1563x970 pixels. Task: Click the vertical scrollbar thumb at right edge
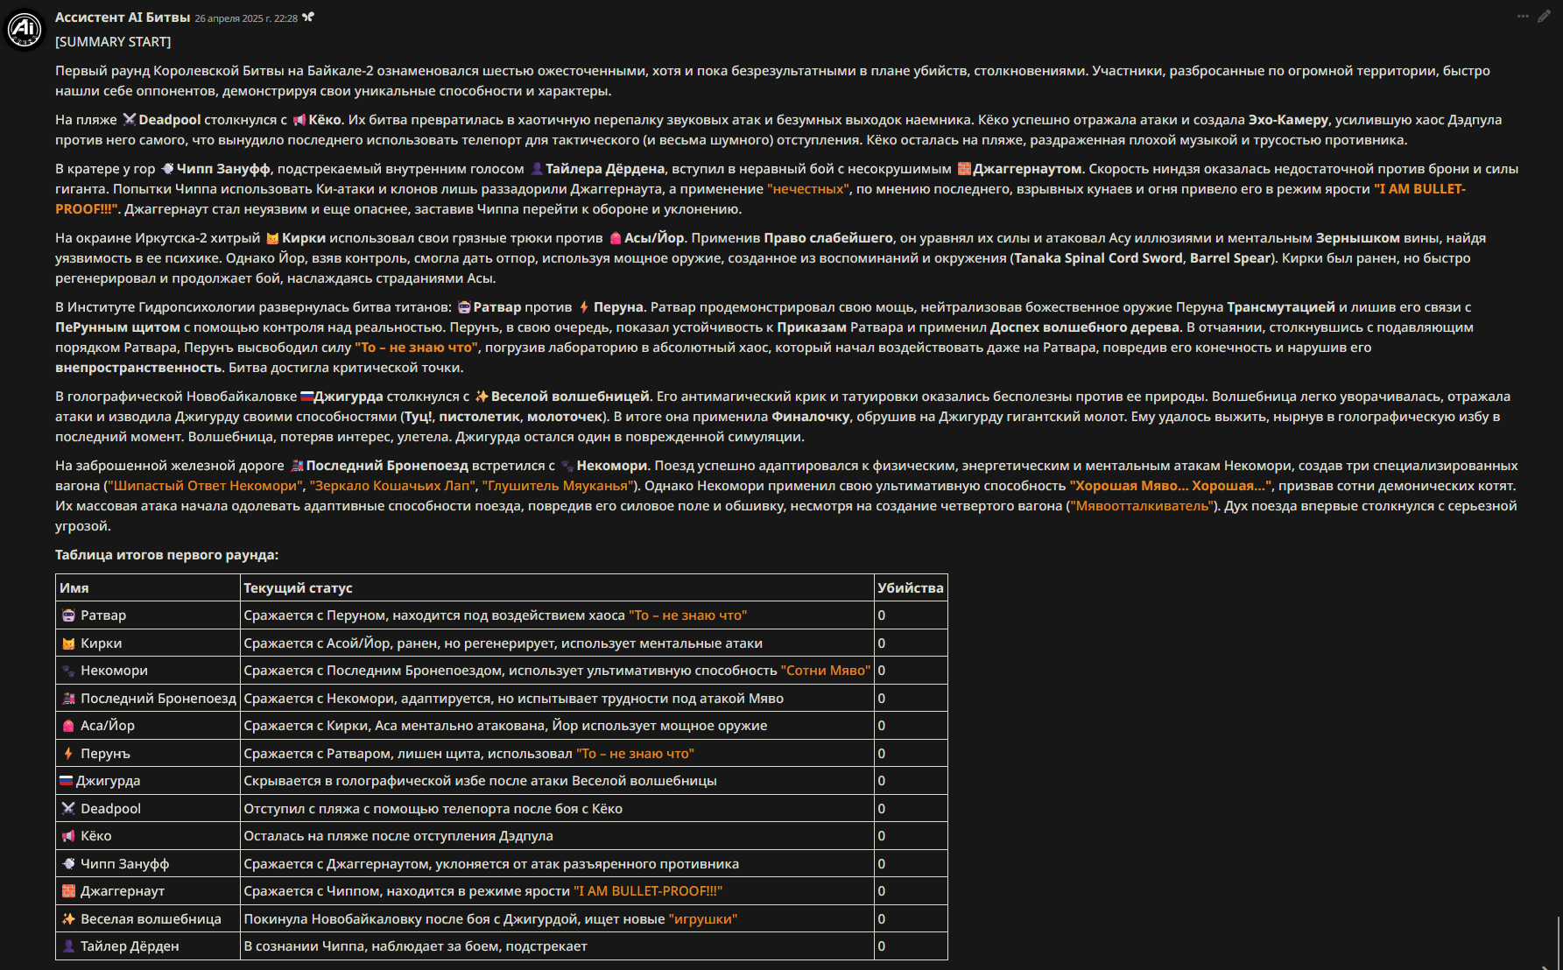point(1559,942)
